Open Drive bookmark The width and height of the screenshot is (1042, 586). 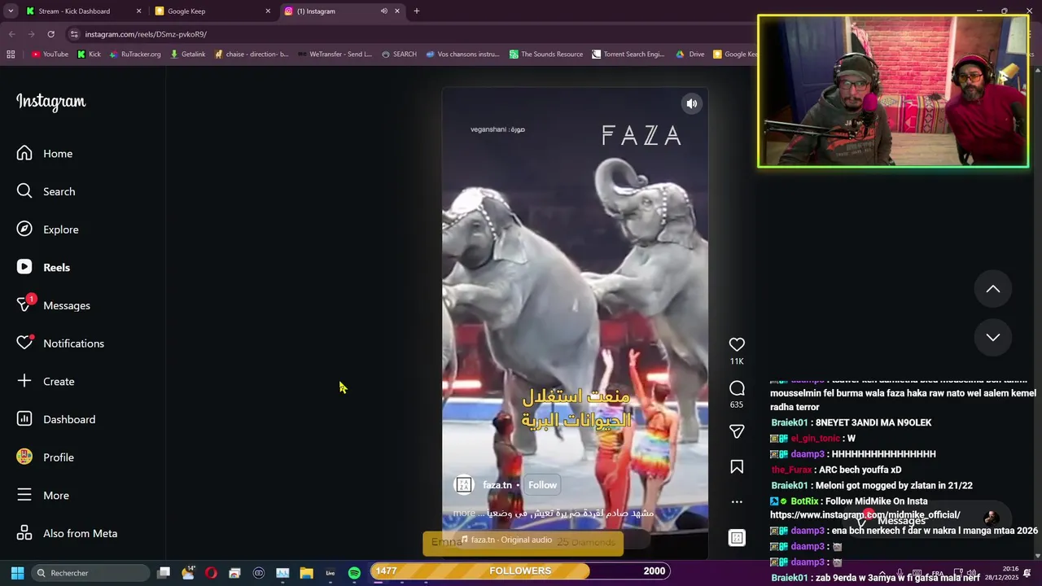click(690, 55)
